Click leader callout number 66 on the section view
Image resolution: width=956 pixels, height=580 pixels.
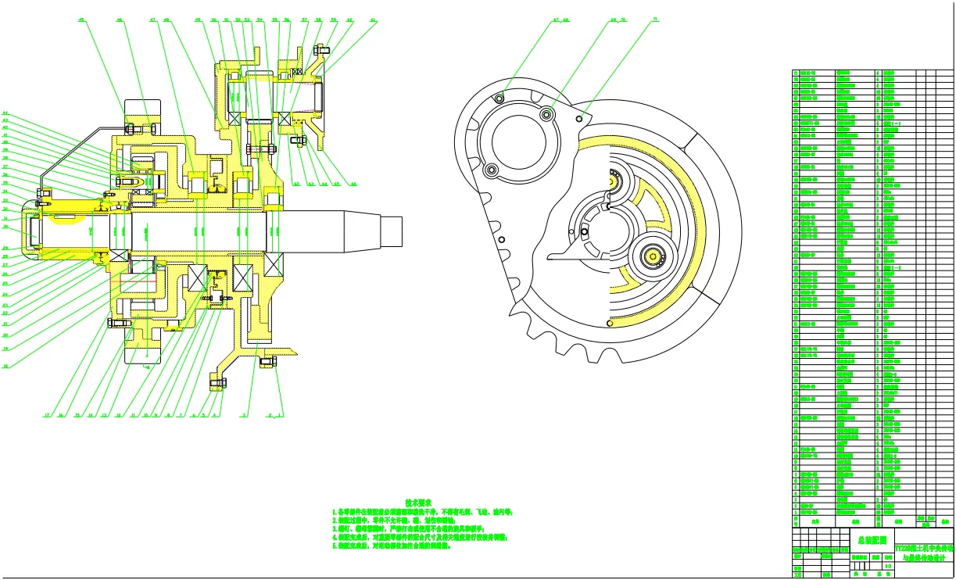coord(353,184)
